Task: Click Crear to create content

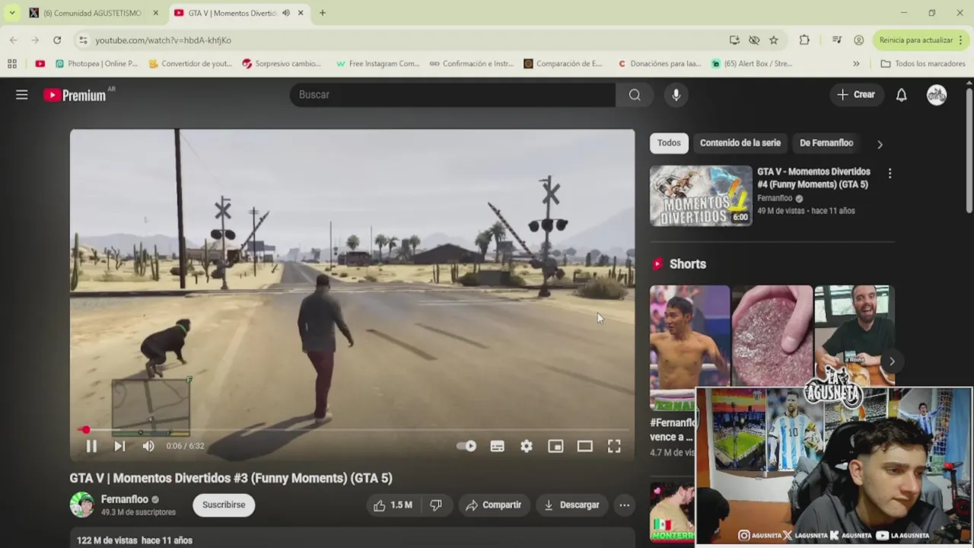Action: click(856, 94)
